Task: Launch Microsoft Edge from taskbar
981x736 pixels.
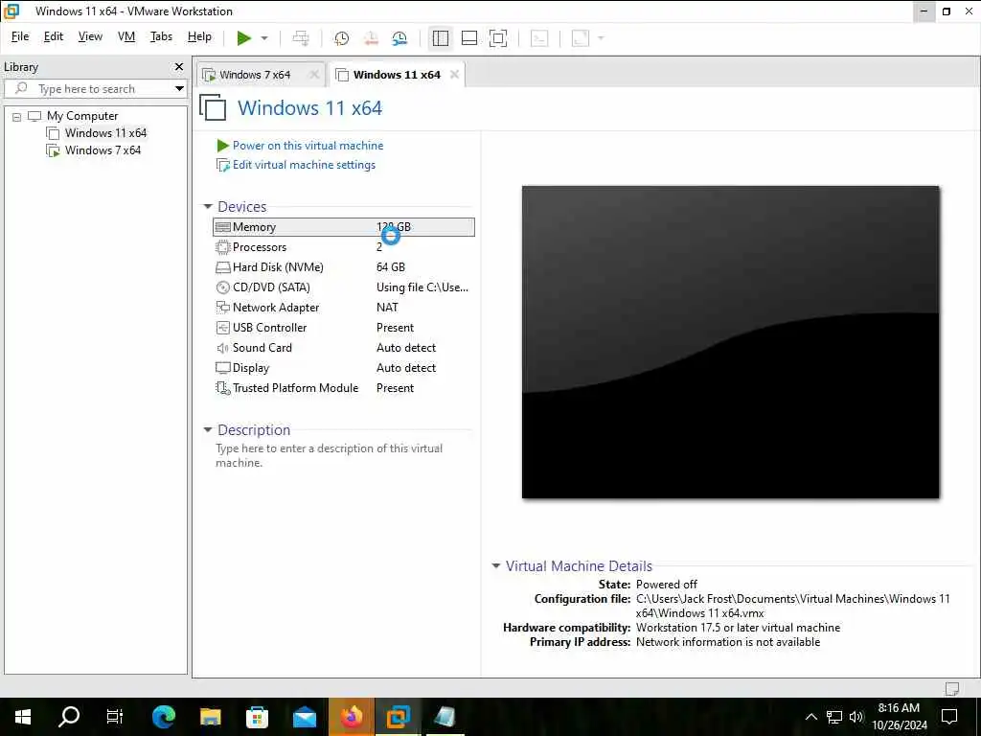Action: pos(163,717)
